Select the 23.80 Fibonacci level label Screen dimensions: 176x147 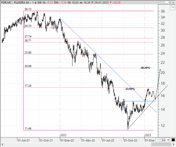pyautogui.click(x=28, y=53)
